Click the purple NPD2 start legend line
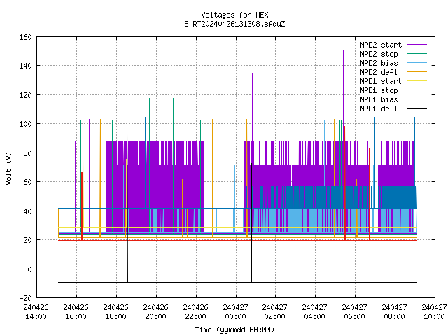 click(417, 45)
